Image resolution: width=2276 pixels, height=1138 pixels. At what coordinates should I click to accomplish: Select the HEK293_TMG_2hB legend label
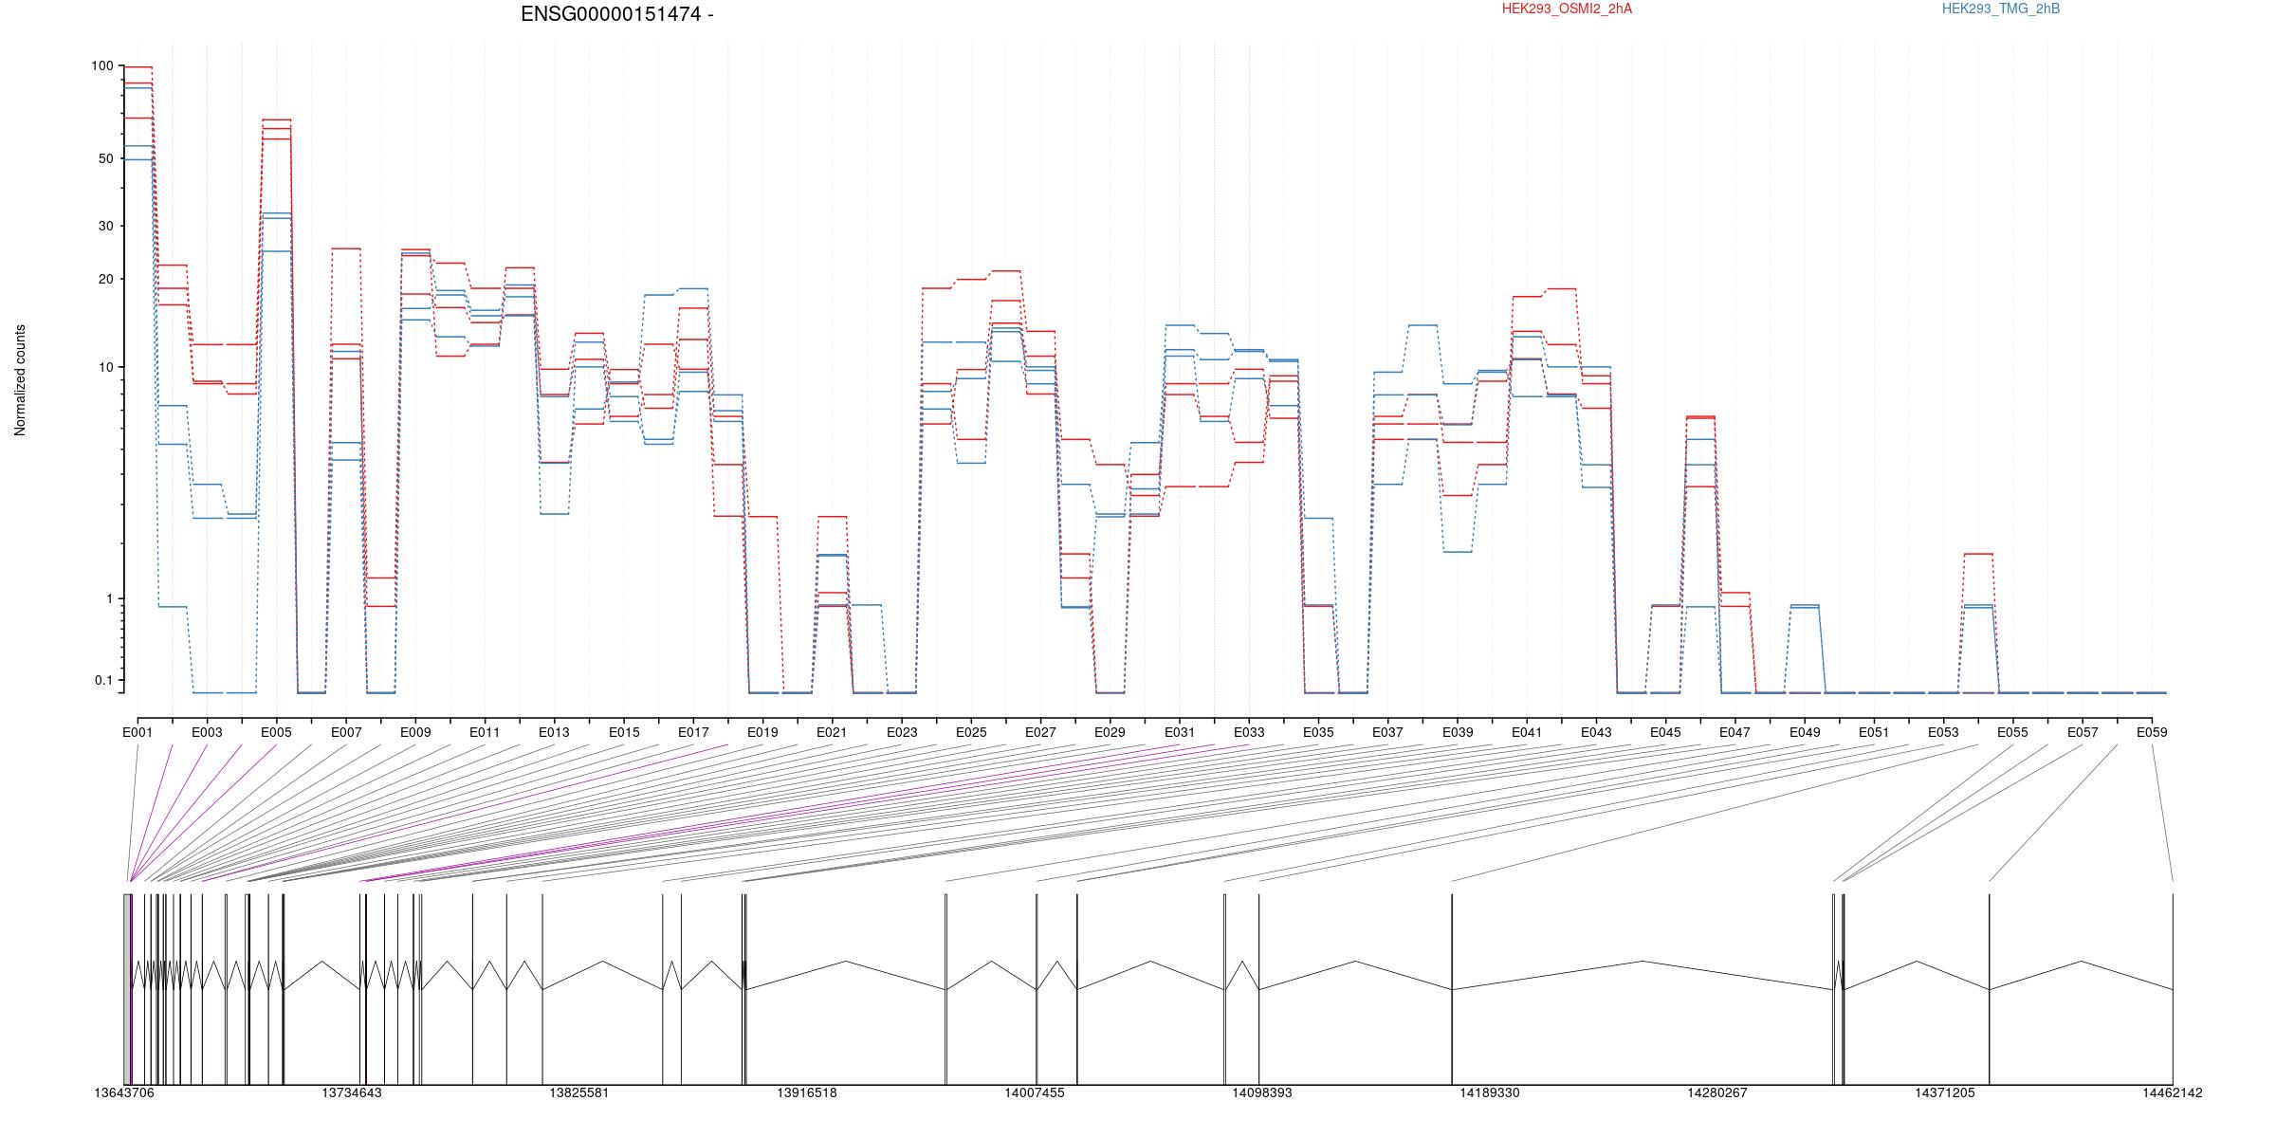2001,9
